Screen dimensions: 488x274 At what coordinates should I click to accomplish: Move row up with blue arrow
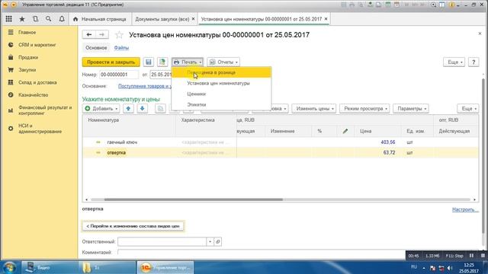[x=128, y=108]
